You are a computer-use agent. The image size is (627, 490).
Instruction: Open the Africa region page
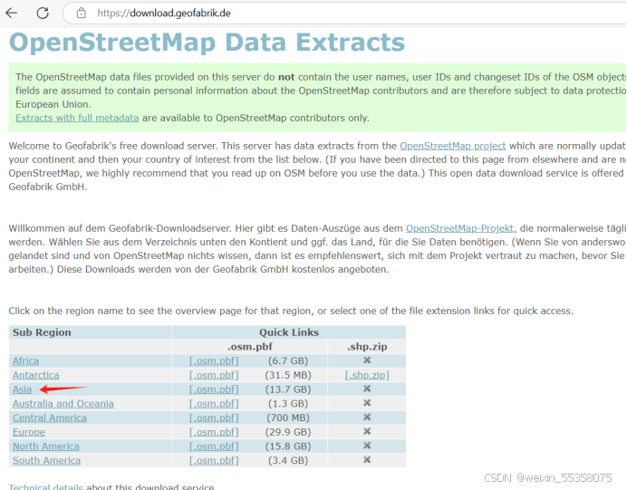point(25,360)
